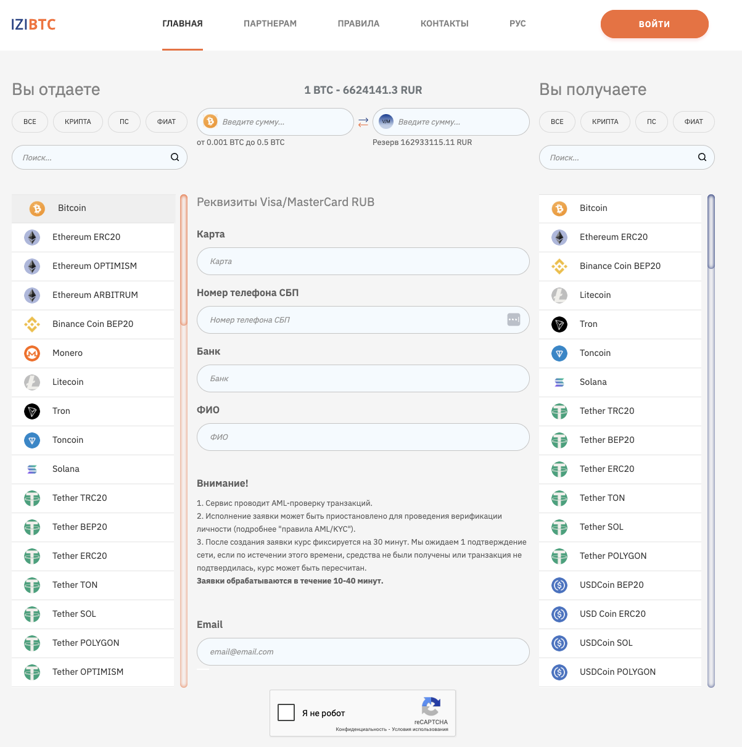Filter receive list by ФИАТ
The image size is (742, 747).
(x=694, y=122)
